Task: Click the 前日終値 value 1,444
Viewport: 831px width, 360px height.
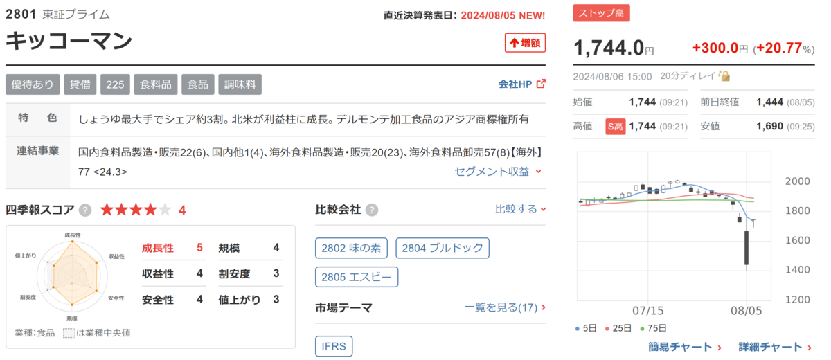Action: coord(769,102)
